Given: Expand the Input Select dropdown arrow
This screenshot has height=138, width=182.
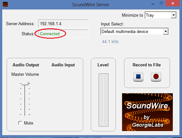Looking at the screenshot, I should point(166,31).
